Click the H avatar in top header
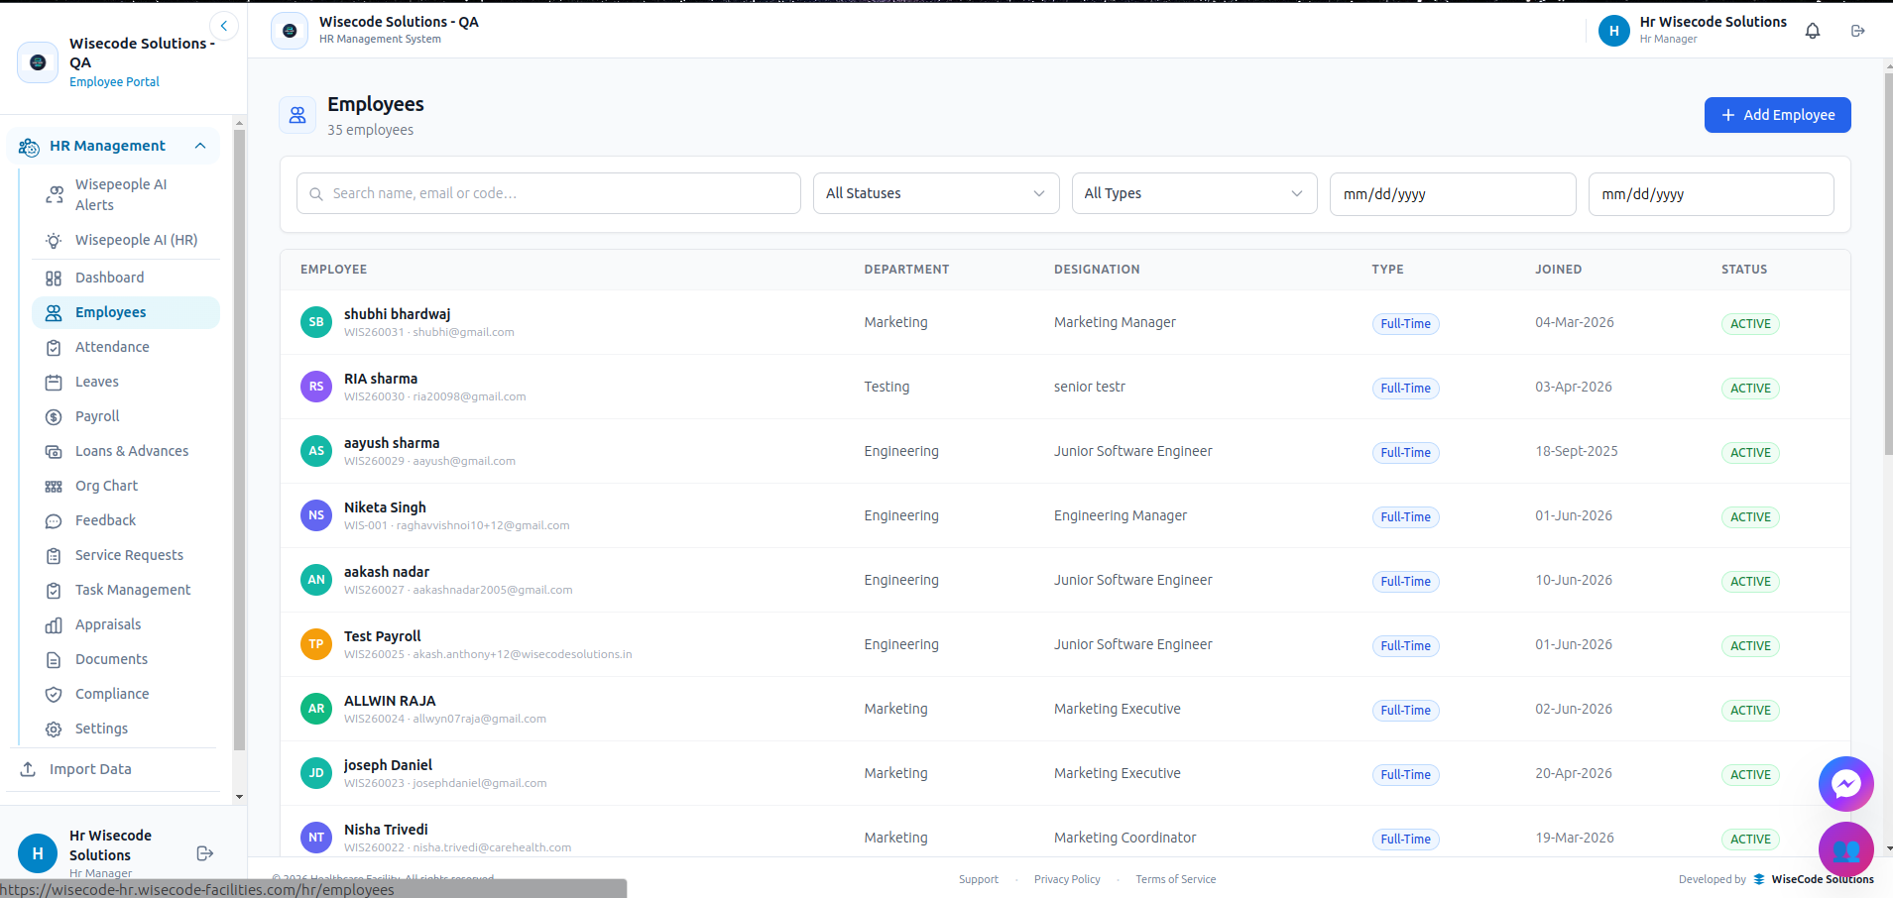The width and height of the screenshot is (1893, 898). (1614, 31)
